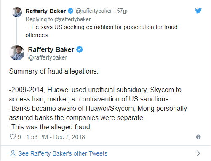Click the @raffertybaker handle under main author
Image resolution: width=211 pixels, height=161 pixels.
(48, 57)
